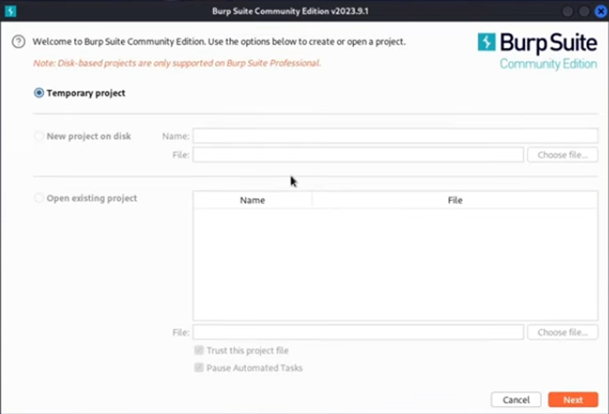Focus the new project Name field

tap(396, 136)
